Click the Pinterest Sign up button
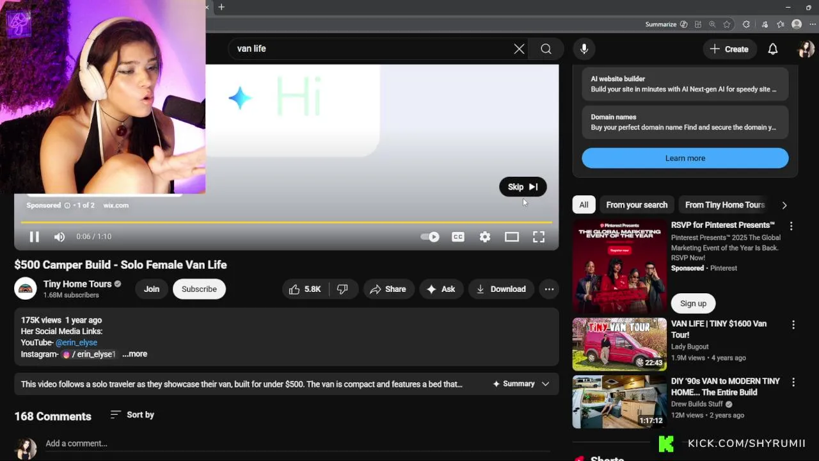 693,303
